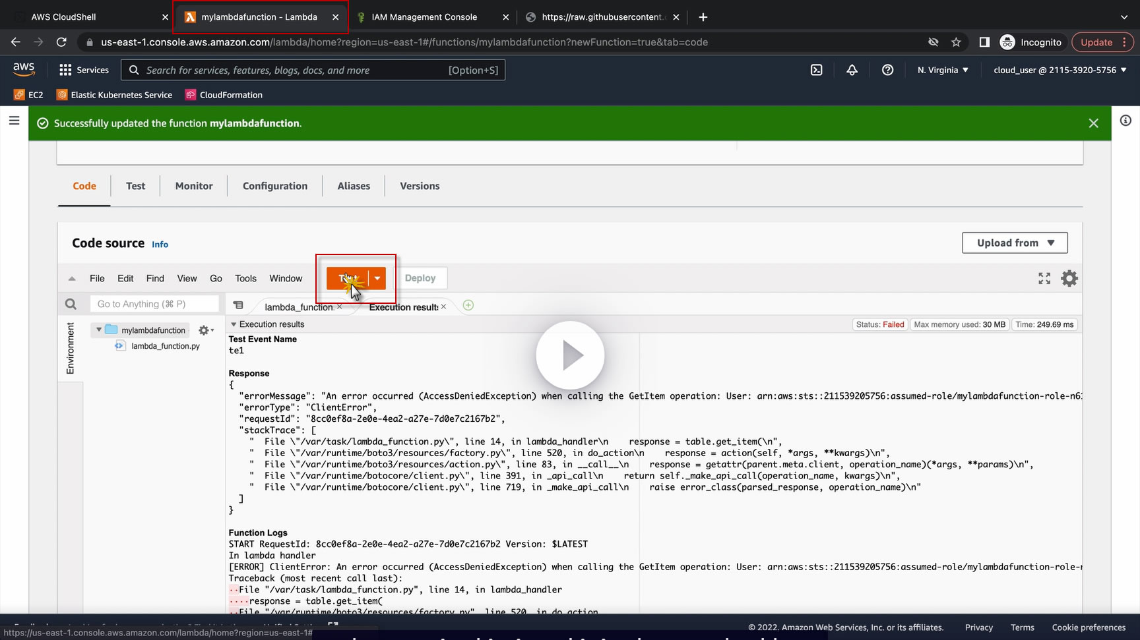
Task: Click the tab list icon beside editor tabs
Action: click(238, 305)
